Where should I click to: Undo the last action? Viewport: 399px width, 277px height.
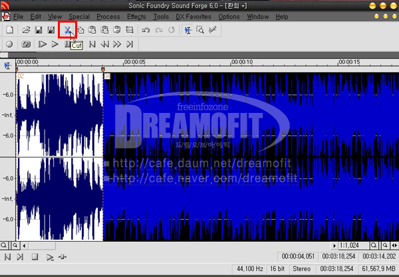[146, 30]
